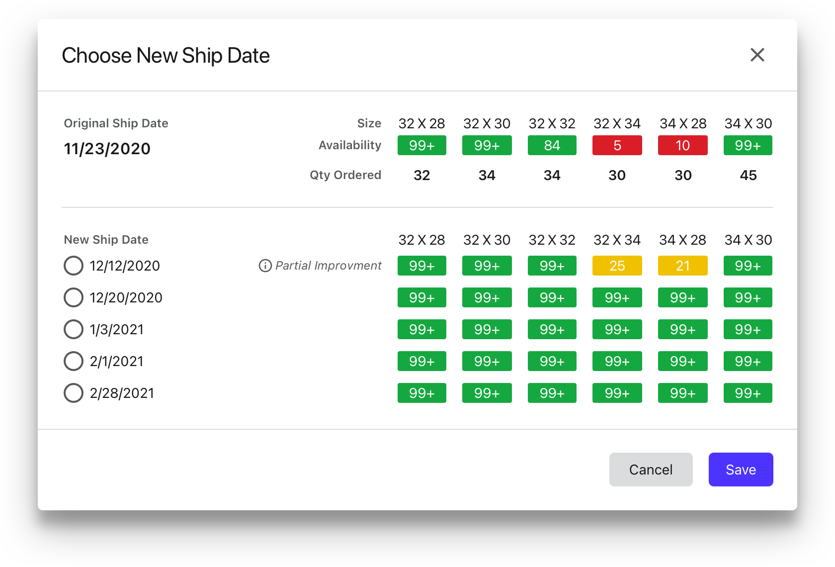This screenshot has width=835, height=567.
Task: Click the yellow availability badge showing 21
Action: click(x=682, y=266)
